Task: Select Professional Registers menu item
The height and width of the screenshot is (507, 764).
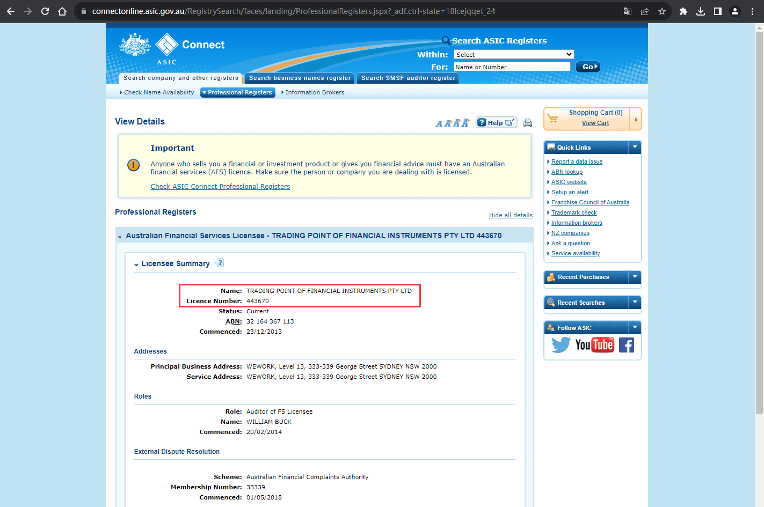Action: [238, 92]
